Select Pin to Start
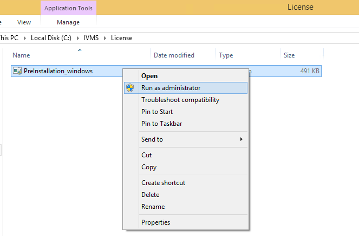 pos(186,112)
